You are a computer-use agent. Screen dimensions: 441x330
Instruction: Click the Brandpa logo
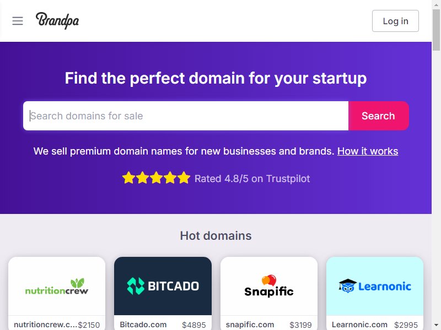pyautogui.click(x=57, y=20)
